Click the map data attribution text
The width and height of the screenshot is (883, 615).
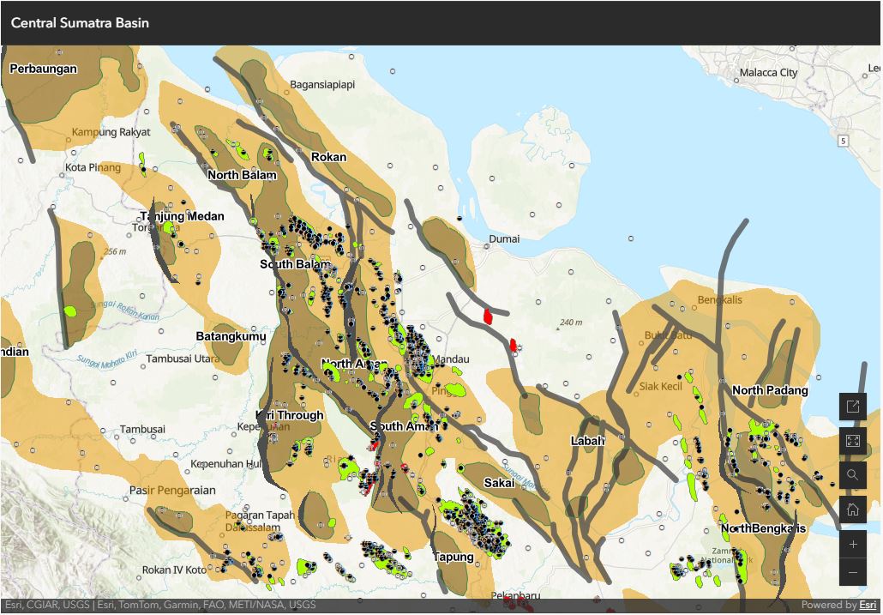pyautogui.click(x=160, y=605)
